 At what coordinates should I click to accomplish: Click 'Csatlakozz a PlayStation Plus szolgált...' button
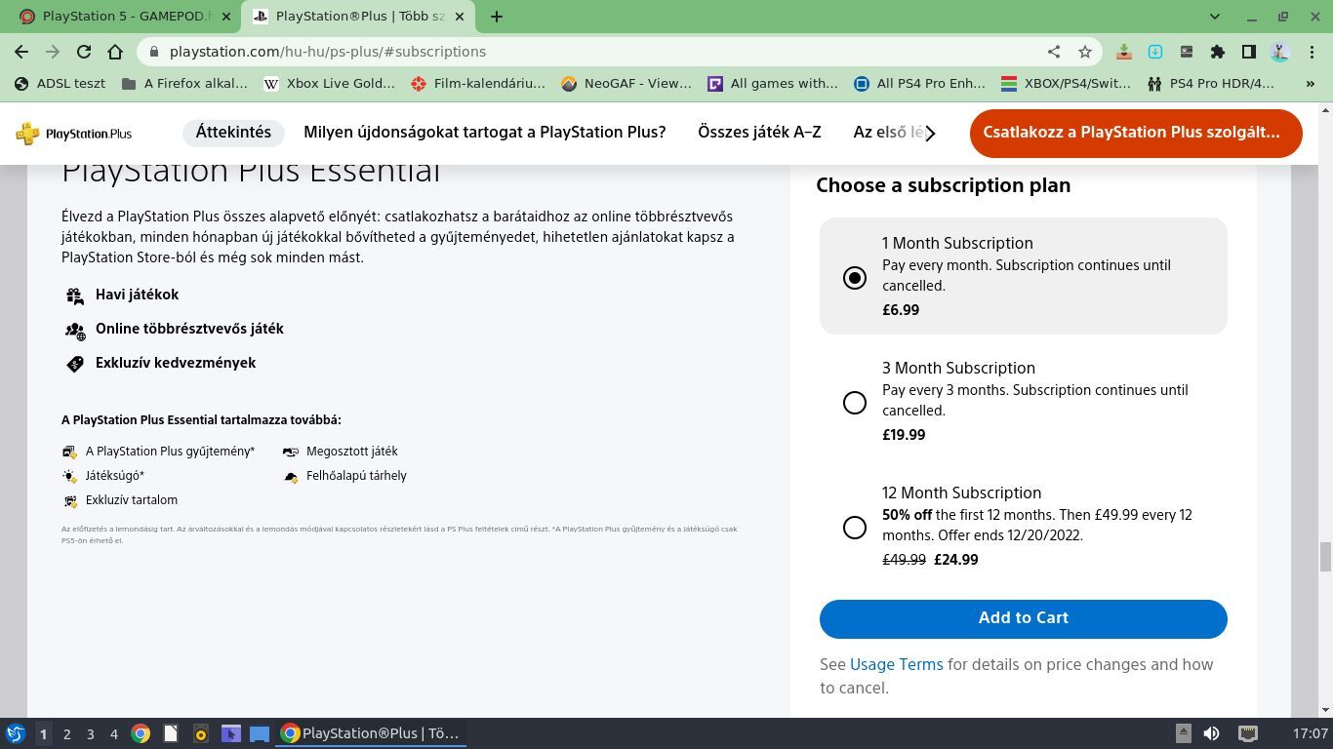(1136, 133)
